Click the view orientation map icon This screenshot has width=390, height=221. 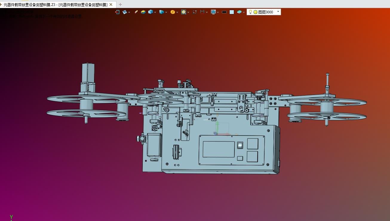[x=125, y=12]
